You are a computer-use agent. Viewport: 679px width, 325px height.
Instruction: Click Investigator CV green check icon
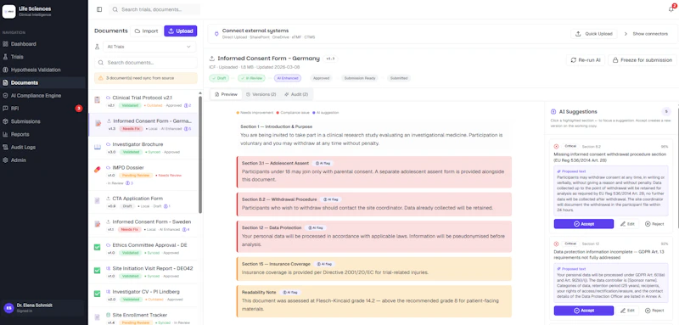pyautogui.click(x=97, y=294)
